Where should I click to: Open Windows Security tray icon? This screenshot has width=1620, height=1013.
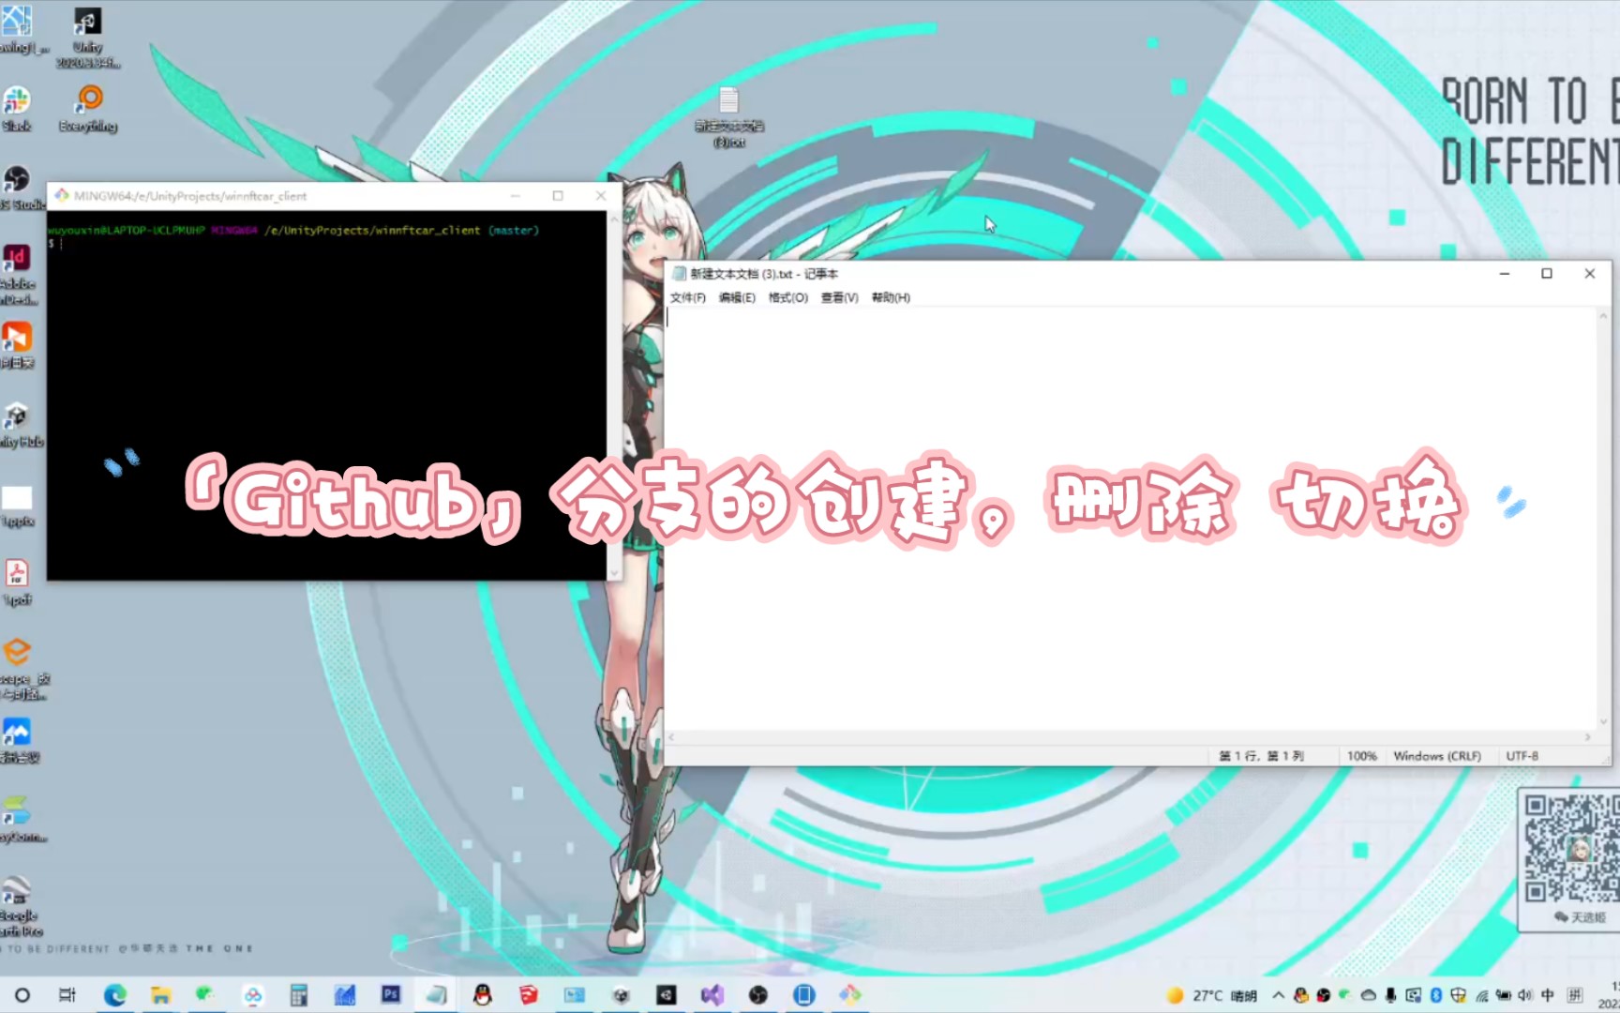(x=1458, y=995)
